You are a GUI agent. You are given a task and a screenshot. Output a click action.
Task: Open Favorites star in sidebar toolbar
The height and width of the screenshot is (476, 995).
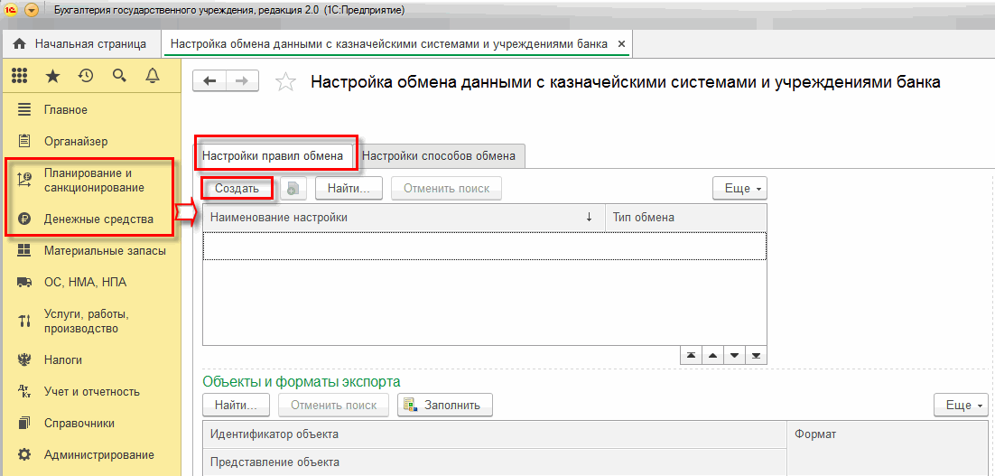point(52,76)
